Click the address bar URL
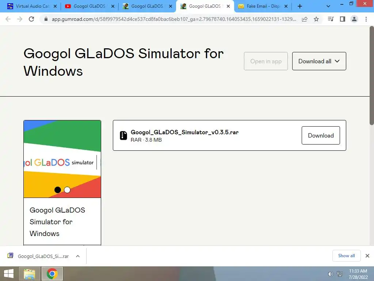 [174, 19]
